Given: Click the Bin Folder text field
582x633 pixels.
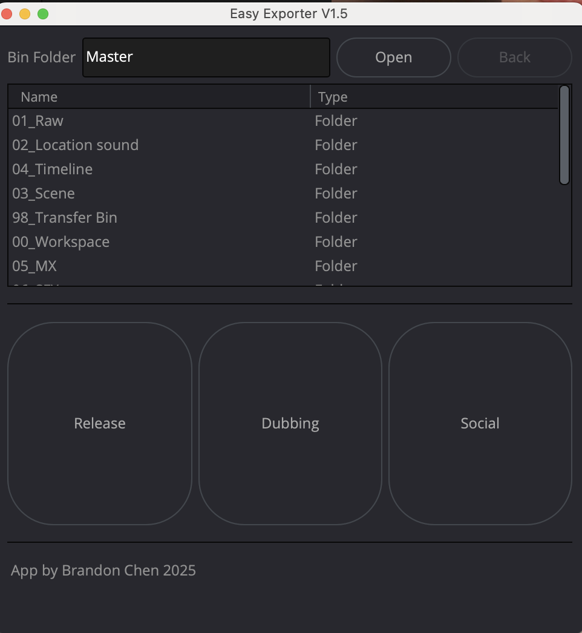Looking at the screenshot, I should [206, 57].
